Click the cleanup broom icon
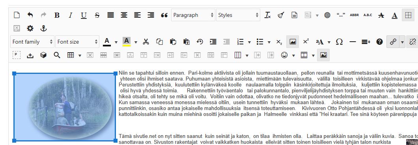 coord(281,15)
